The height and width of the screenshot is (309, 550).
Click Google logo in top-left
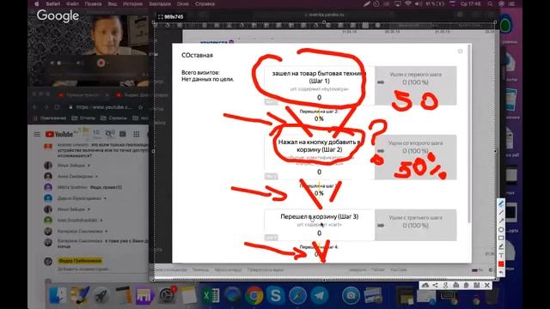(58, 15)
